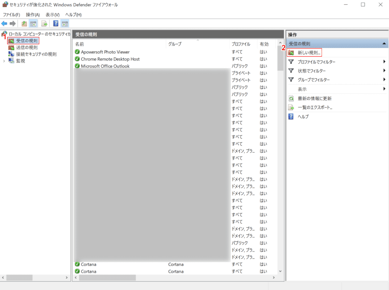Screen dimensions: 389x290
Task: Click ヘルプ action link
Action: point(303,116)
